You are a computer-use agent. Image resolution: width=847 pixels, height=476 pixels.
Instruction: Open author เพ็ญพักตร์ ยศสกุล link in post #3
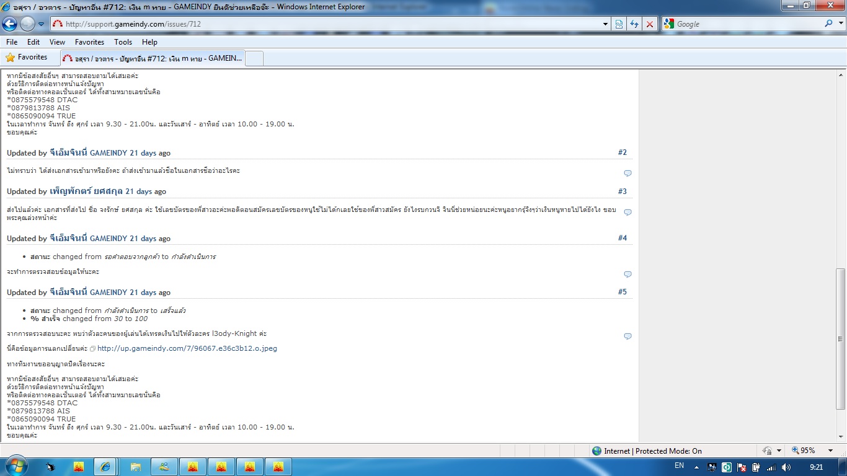(x=86, y=191)
